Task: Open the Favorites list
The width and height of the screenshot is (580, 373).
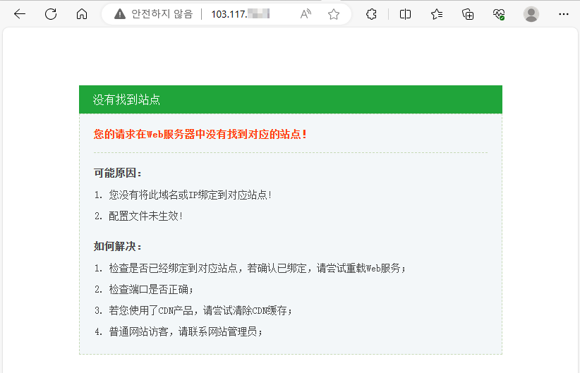Action: coord(437,14)
